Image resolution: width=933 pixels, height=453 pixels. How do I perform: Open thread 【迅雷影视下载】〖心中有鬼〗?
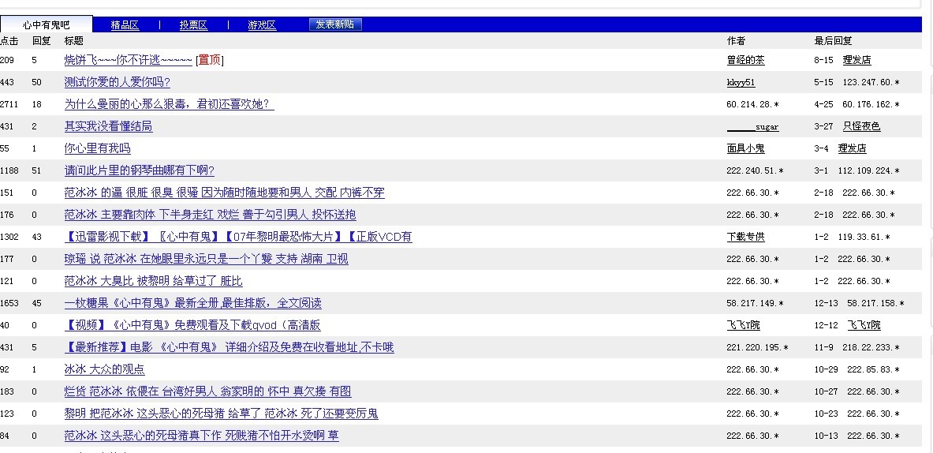(x=238, y=236)
